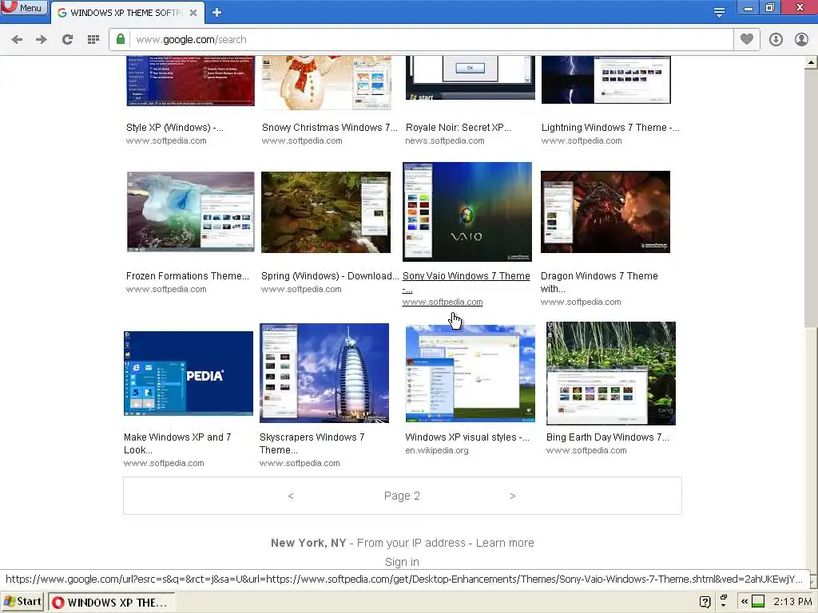The width and height of the screenshot is (818, 613).
Task: Open Lightning Windows 7 Theme thumbnail
Action: point(606,80)
